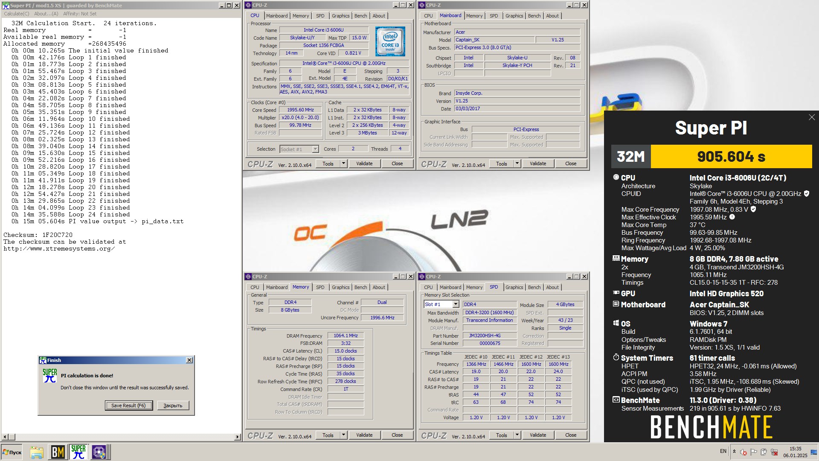Click the Memory section icon in BenchMate panel
This screenshot has width=819, height=461.
616,258
